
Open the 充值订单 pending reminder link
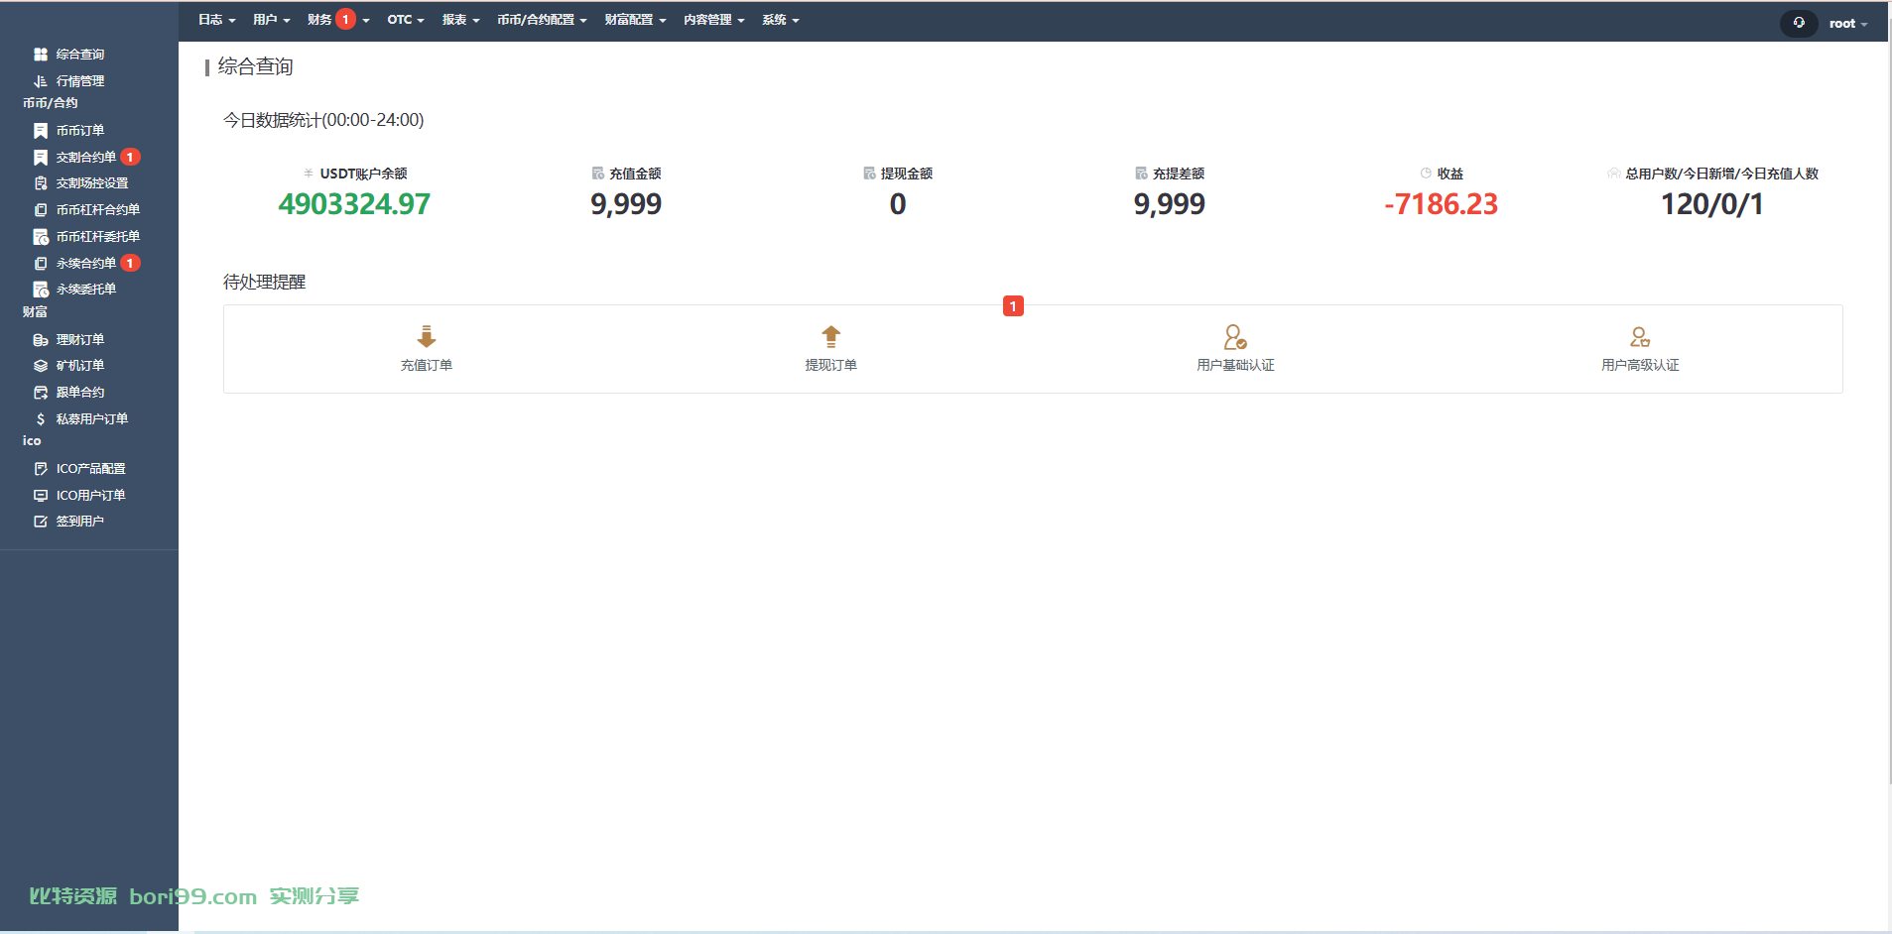pos(427,366)
